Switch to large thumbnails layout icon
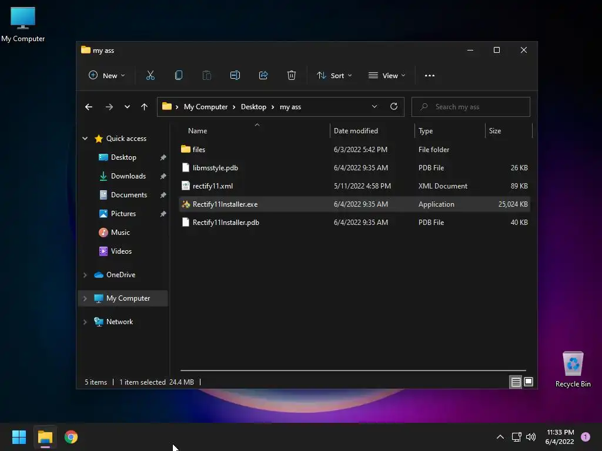 (x=529, y=382)
